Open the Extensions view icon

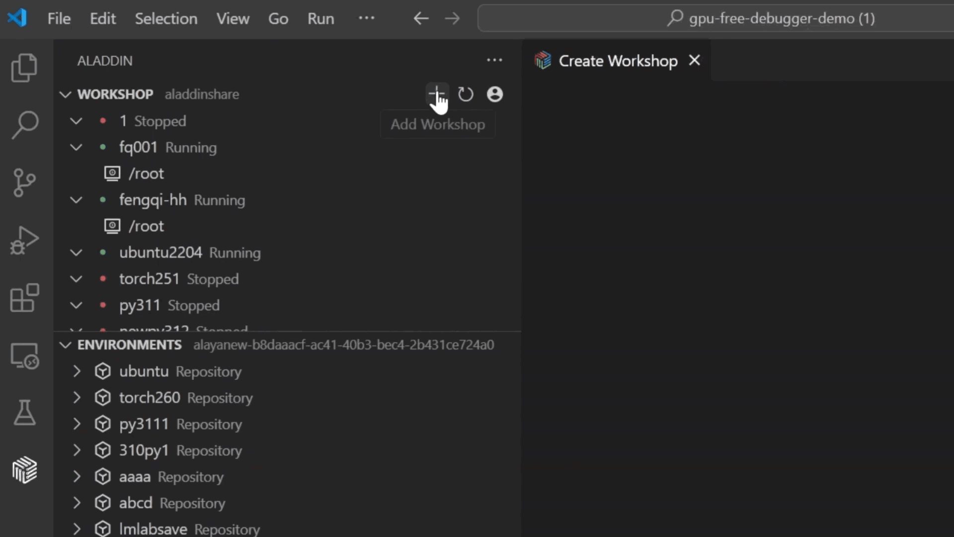point(24,298)
